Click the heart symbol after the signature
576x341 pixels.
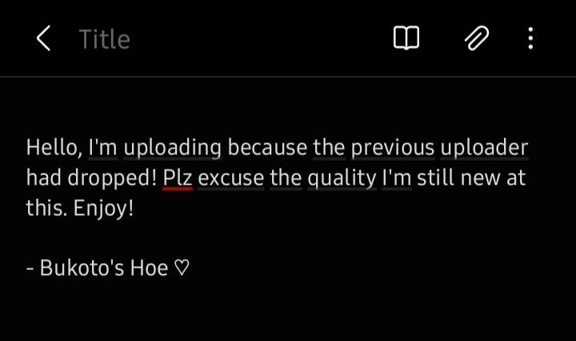tap(182, 268)
